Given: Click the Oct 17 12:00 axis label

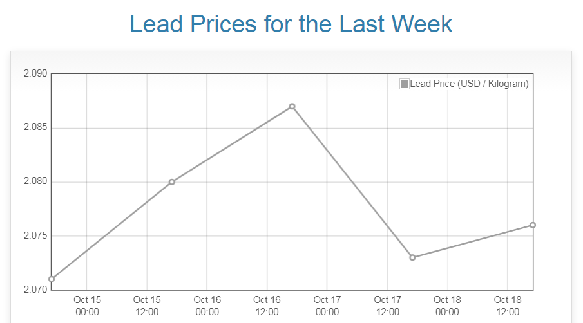Looking at the screenshot, I should [387, 306].
